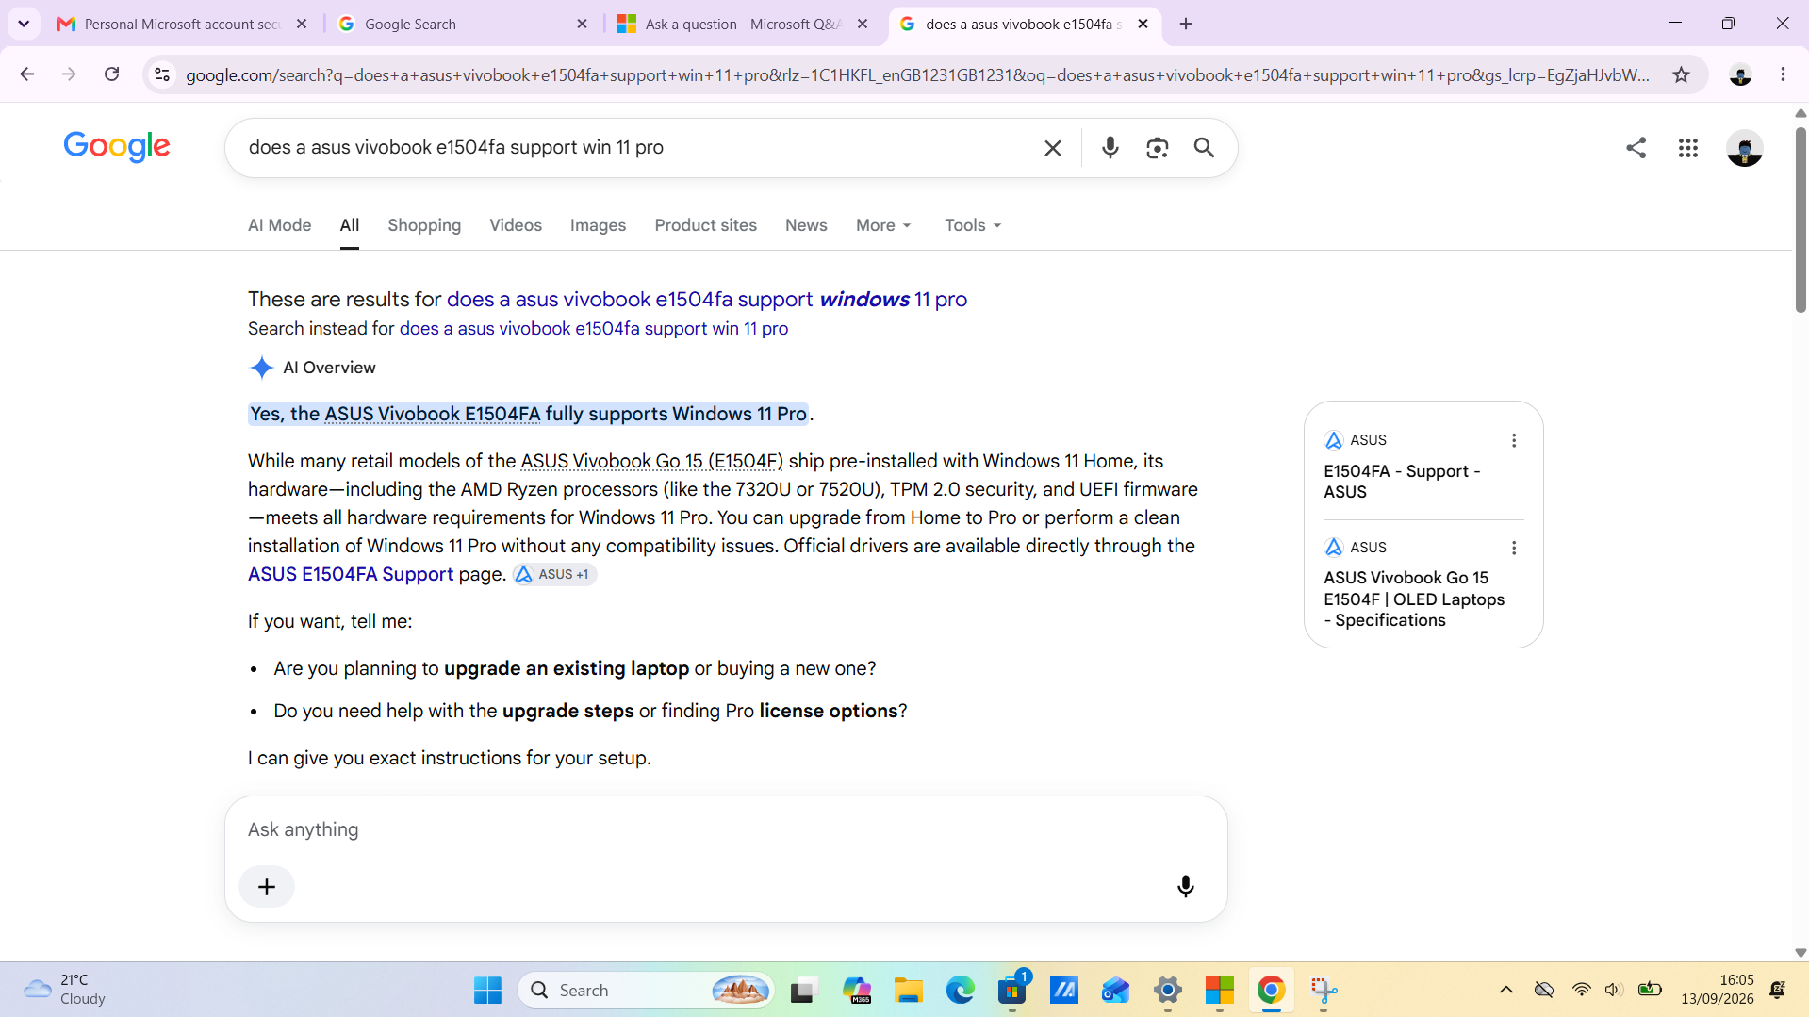1809x1017 pixels.
Task: Expand the More search filters dropdown
Action: (883, 225)
